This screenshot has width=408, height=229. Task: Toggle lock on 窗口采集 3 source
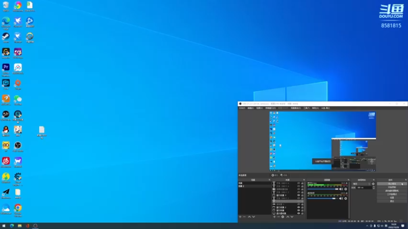pos(302,195)
